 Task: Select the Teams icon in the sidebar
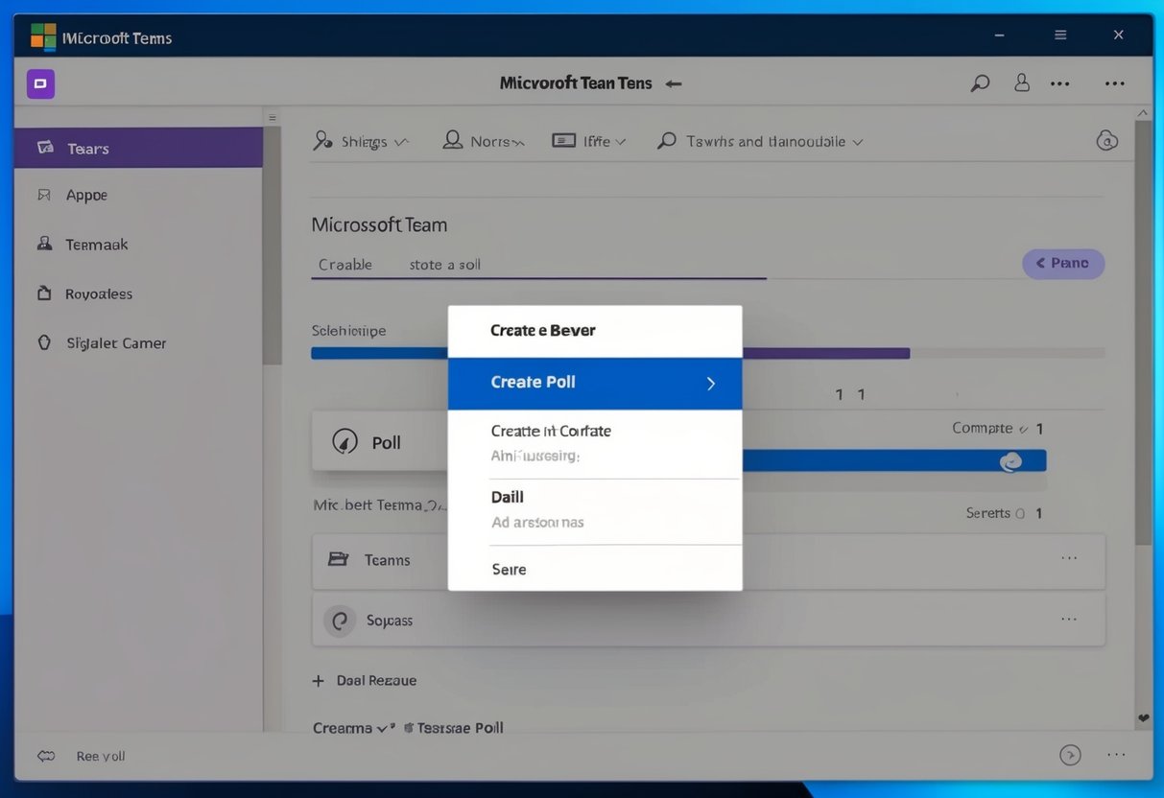click(43, 148)
